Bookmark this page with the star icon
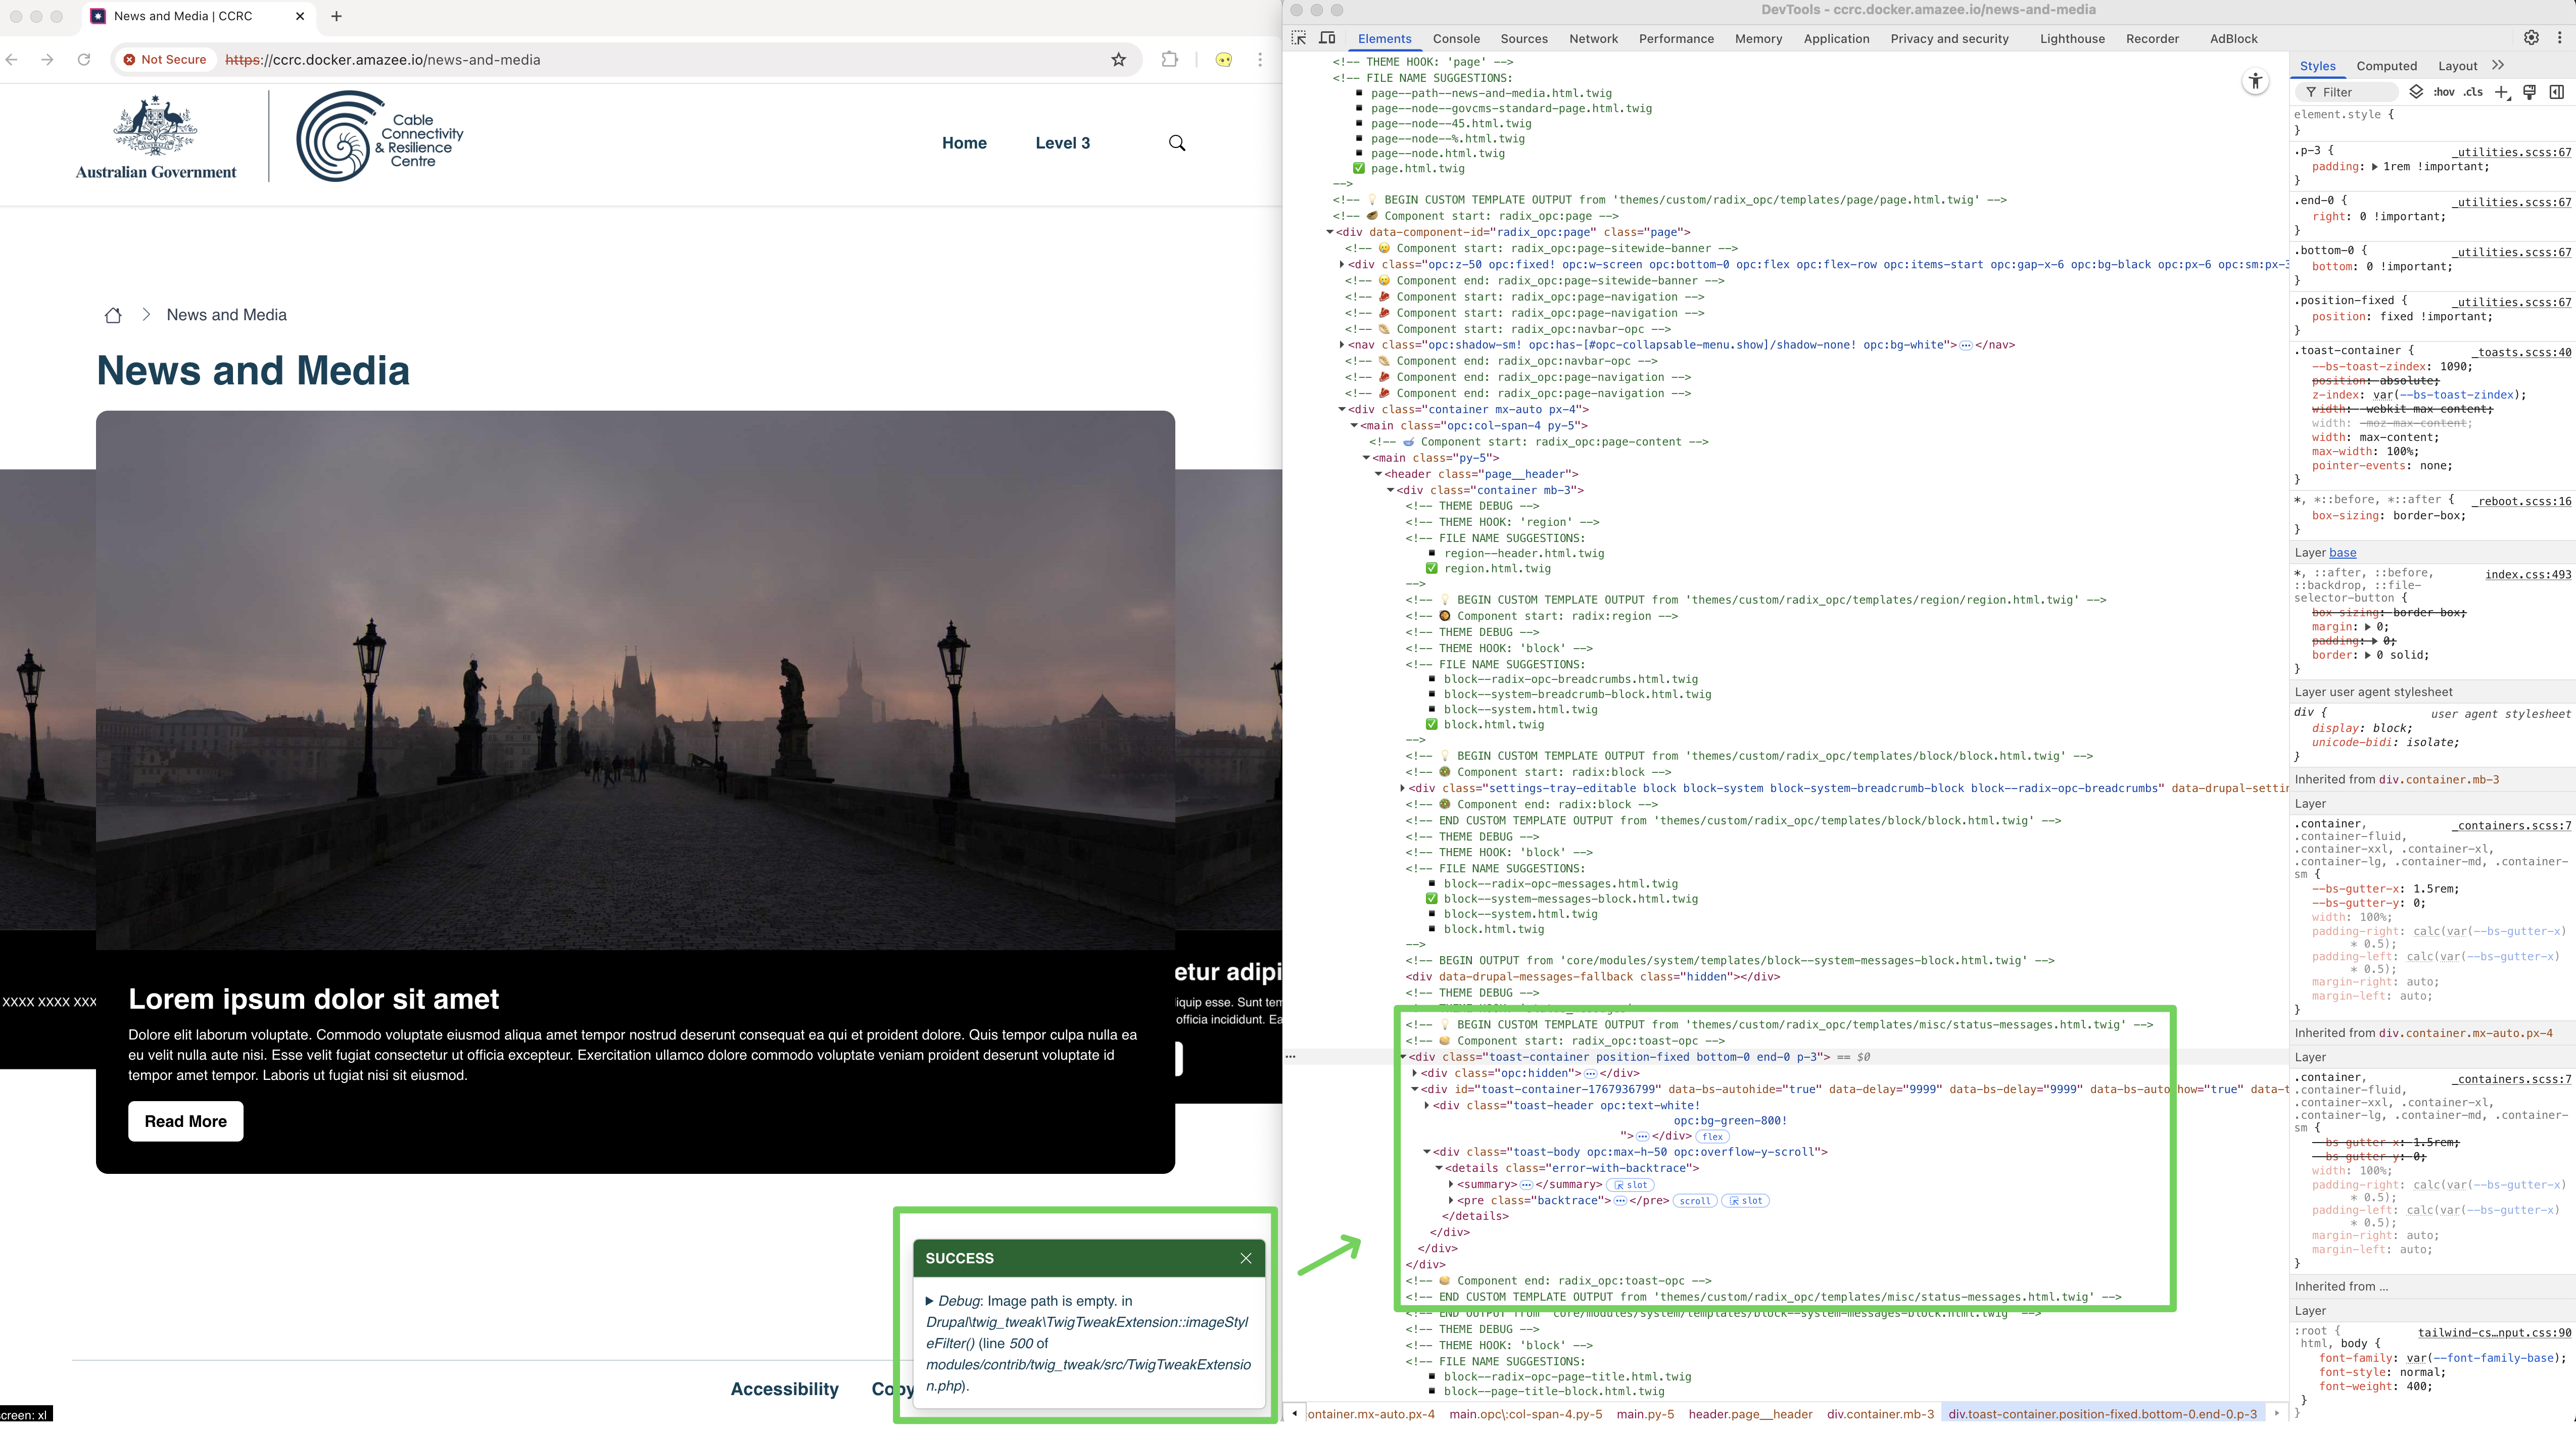 click(1118, 60)
